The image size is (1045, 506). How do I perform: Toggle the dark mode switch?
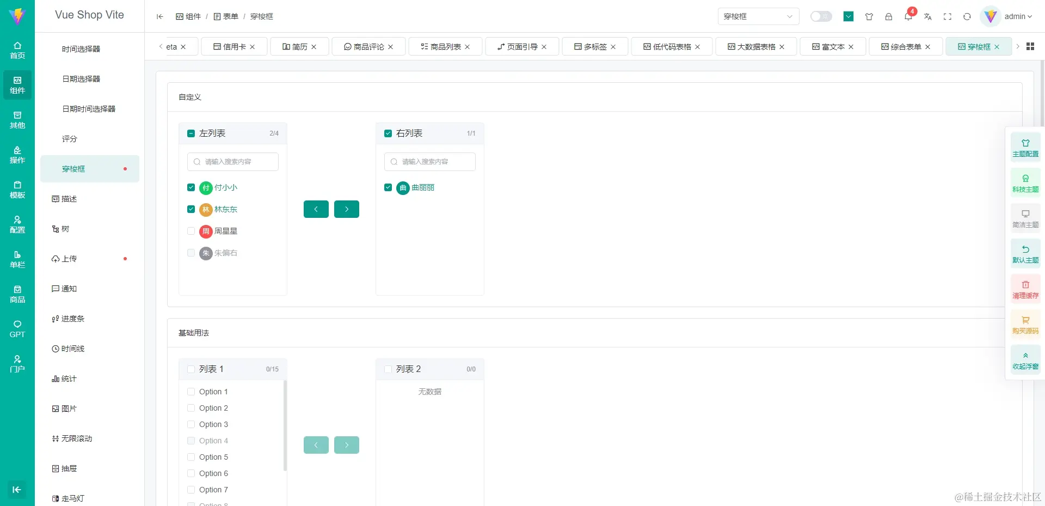(x=821, y=16)
